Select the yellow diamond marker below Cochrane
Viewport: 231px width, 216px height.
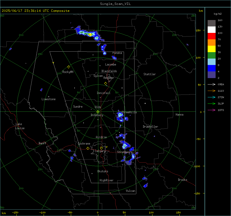88,148
